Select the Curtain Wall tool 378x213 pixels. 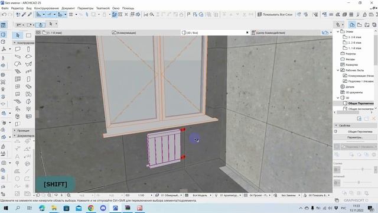tap(18, 79)
